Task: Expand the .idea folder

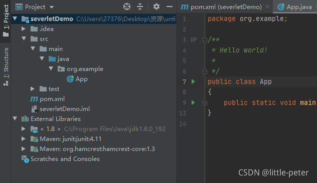Action: coord(24,29)
